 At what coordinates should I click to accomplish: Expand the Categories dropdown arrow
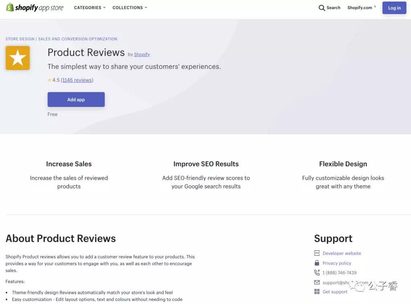tap(104, 7)
